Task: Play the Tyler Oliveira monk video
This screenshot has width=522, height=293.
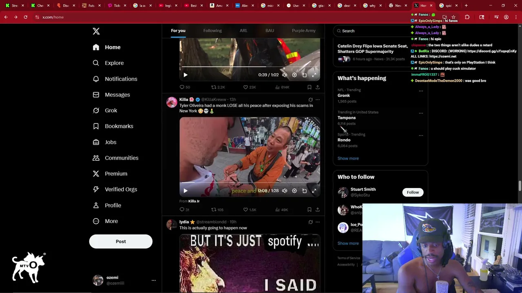Action: pyautogui.click(x=185, y=191)
